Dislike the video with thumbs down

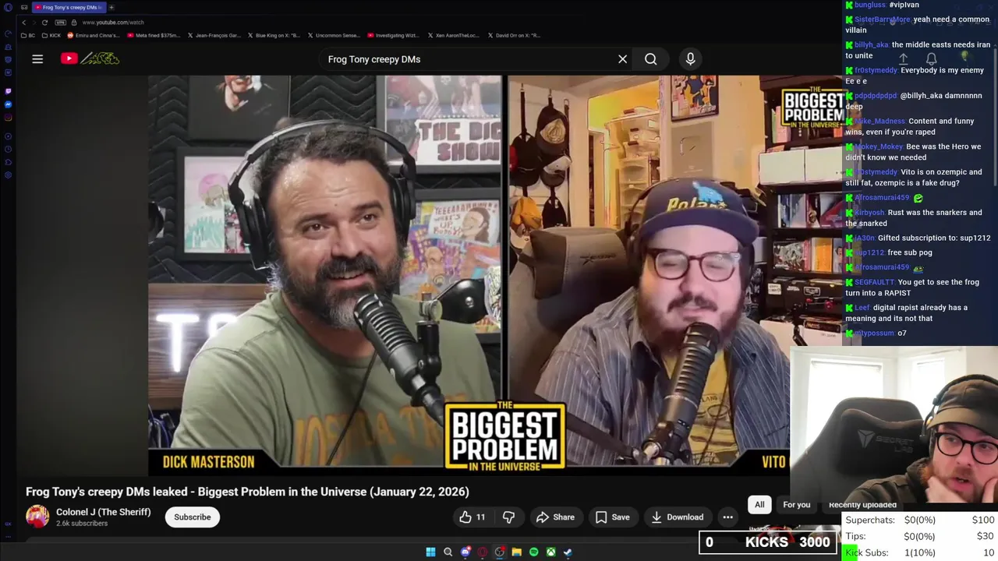pyautogui.click(x=508, y=517)
